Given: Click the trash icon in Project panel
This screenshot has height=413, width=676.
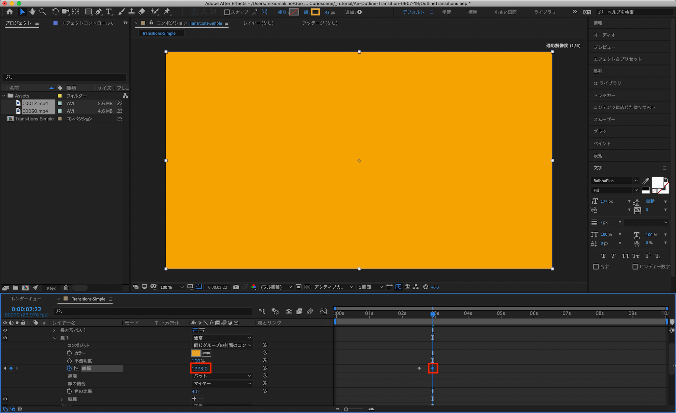Looking at the screenshot, I should (66, 288).
